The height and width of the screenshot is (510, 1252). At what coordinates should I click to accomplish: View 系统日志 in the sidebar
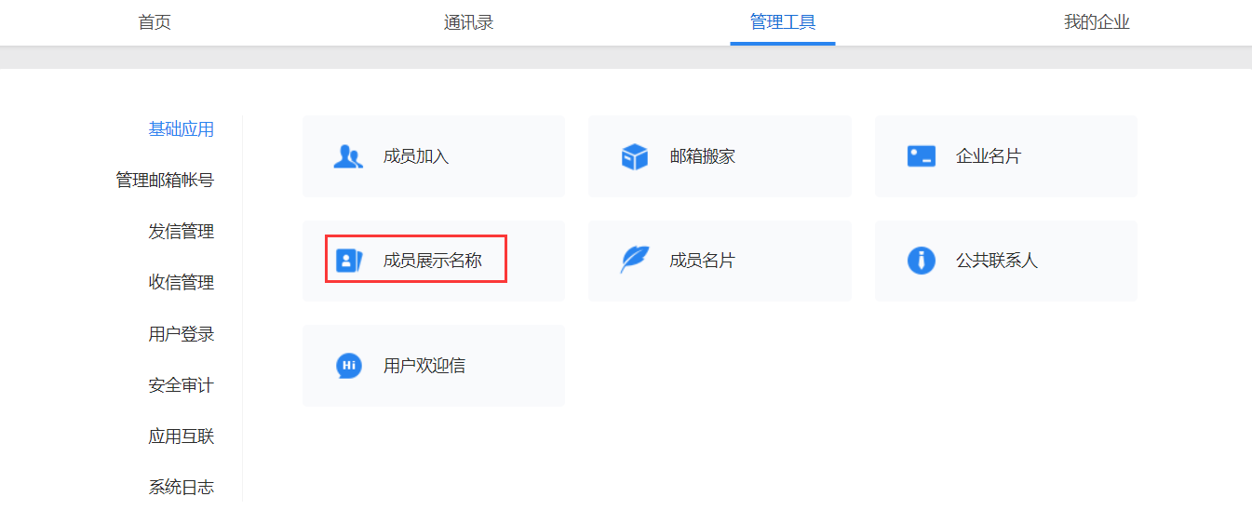(182, 487)
